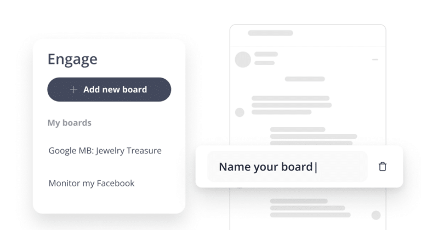Click the My boards section label
421x230 pixels.
click(x=70, y=123)
